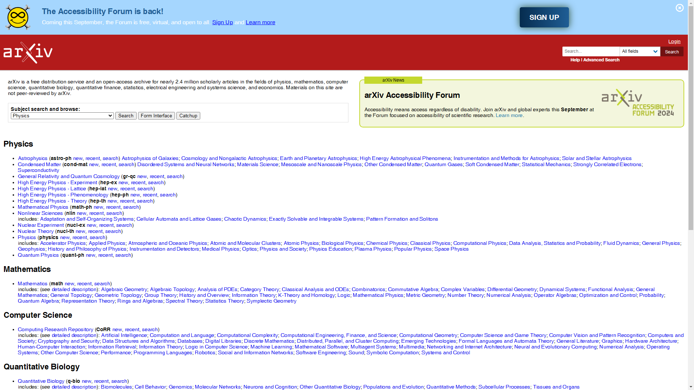Click the subject Search button
The image size is (694, 390).
126,116
